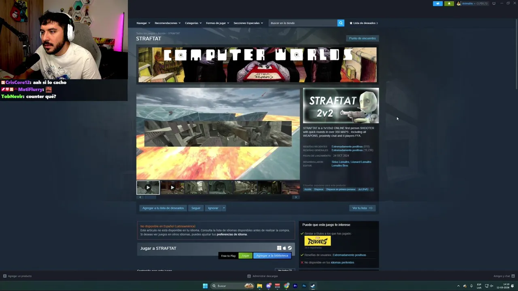Open Google Chrome from taskbar
The width and height of the screenshot is (518, 291).
click(x=287, y=286)
